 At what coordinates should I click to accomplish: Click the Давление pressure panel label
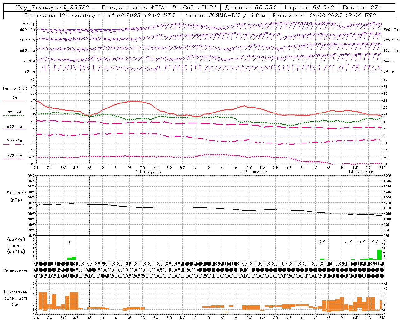(16, 193)
